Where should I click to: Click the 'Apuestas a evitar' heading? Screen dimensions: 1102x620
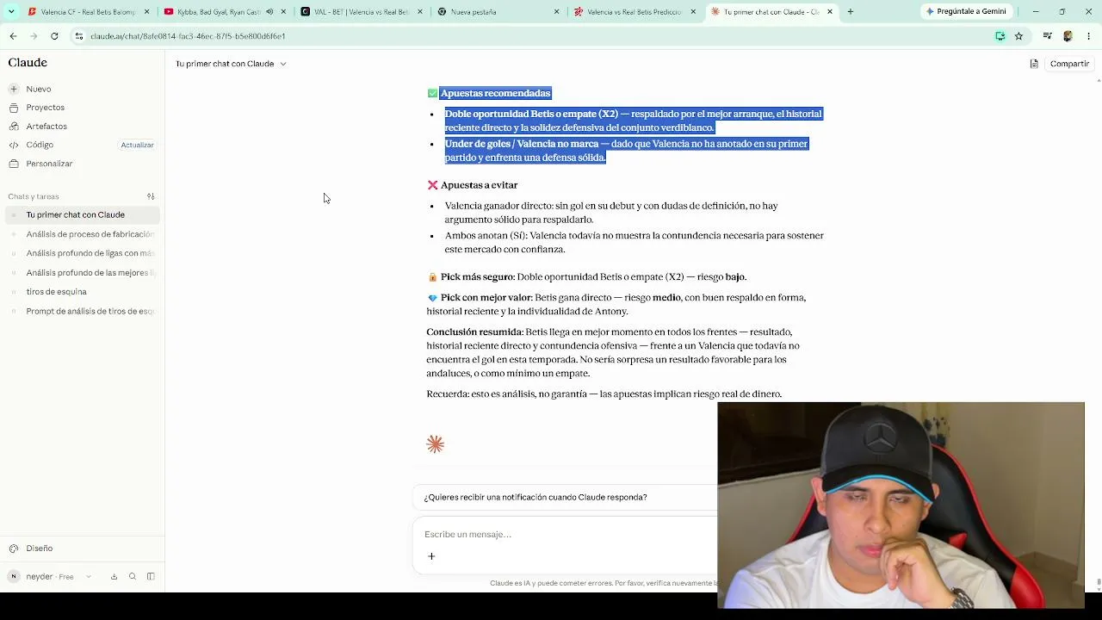click(x=479, y=185)
